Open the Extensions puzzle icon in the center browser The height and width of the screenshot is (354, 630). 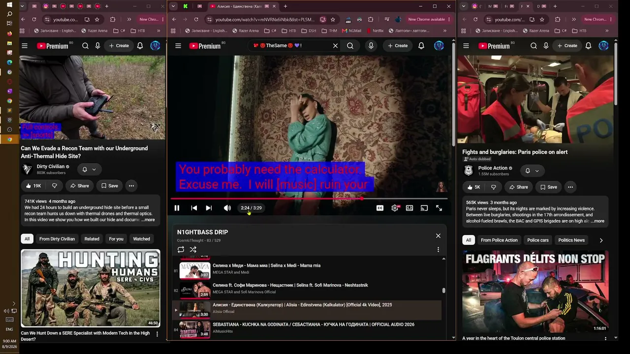click(x=371, y=19)
